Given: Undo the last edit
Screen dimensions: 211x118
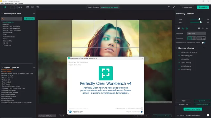Looking at the screenshot, I should (x=169, y=7).
